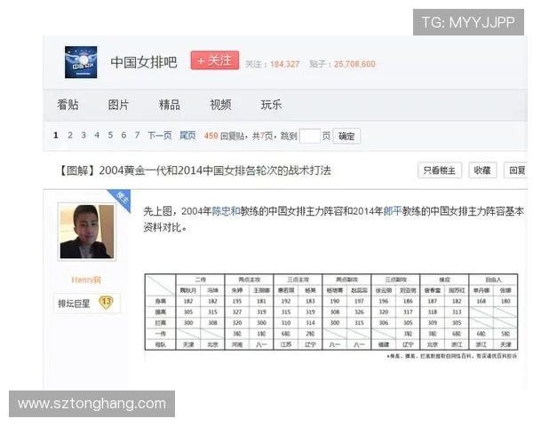Click the 中国女排吧 forum logo icon
The width and height of the screenshot is (533, 426).
pyautogui.click(x=81, y=62)
